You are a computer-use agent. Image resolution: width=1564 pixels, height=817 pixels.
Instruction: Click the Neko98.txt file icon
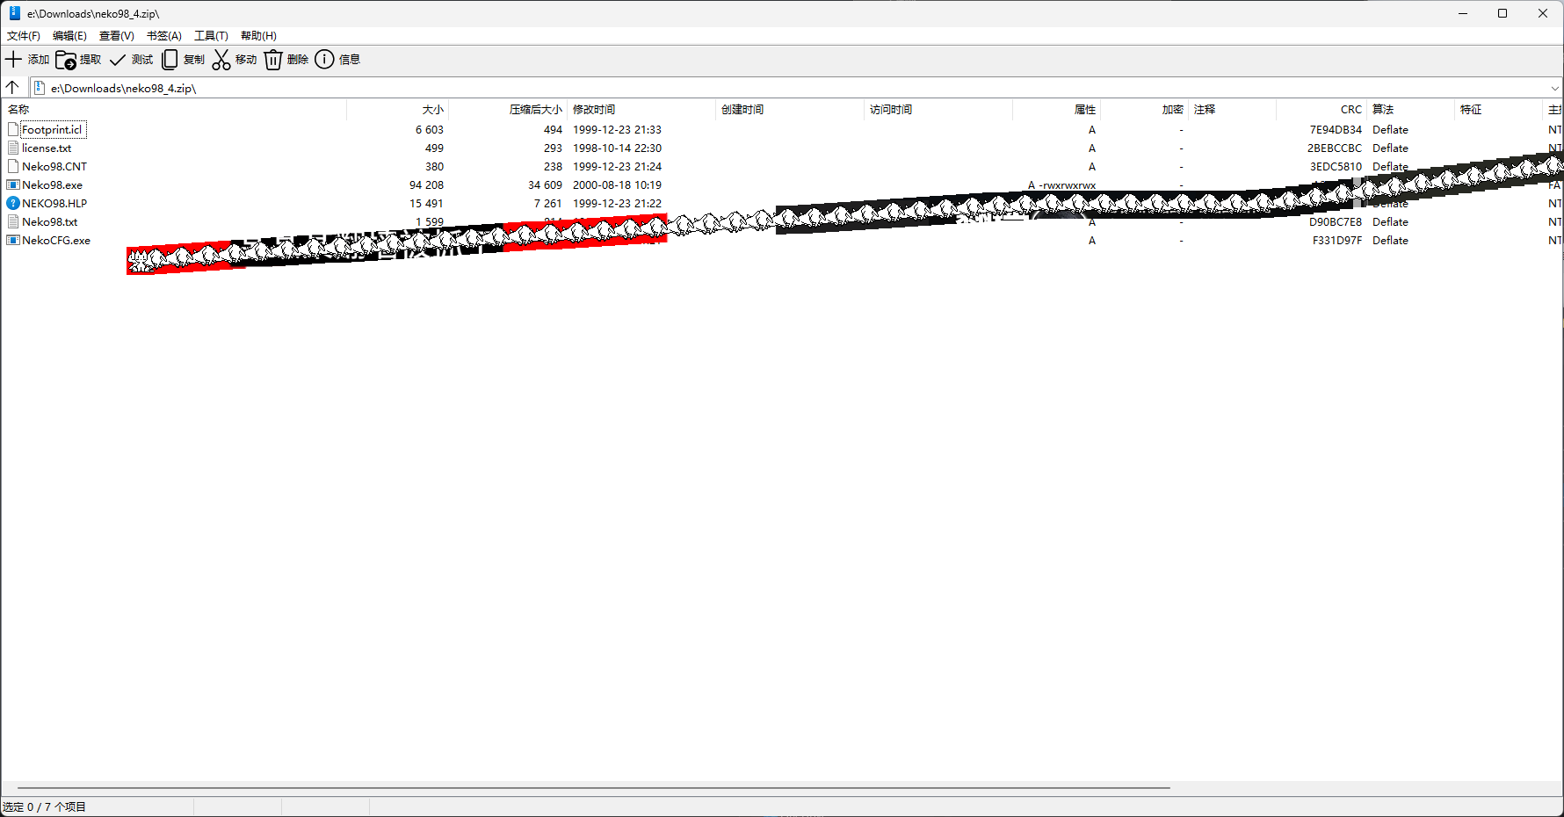[x=13, y=222]
